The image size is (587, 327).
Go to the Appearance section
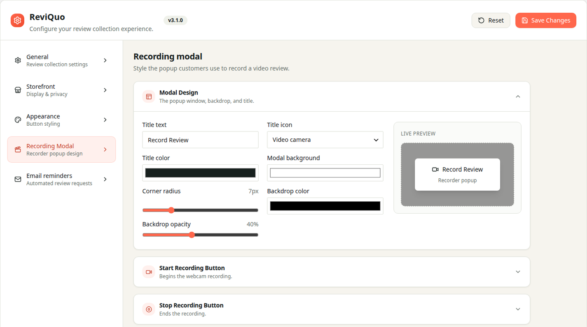[x=61, y=120]
